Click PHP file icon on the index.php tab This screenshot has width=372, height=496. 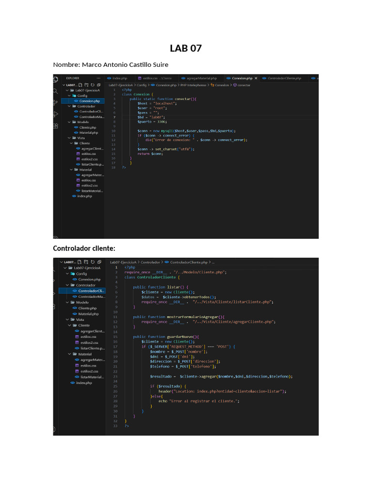point(109,78)
